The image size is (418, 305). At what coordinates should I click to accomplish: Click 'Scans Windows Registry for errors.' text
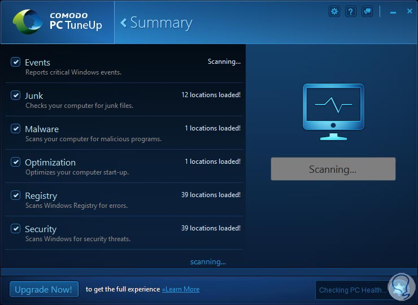(76, 206)
